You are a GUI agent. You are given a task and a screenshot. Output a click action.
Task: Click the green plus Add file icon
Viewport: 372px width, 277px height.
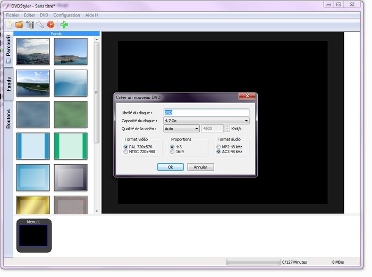64,24
